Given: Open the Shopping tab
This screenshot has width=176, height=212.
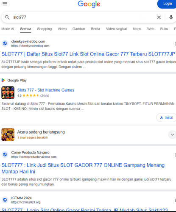Looking at the screenshot, I should [45, 29].
